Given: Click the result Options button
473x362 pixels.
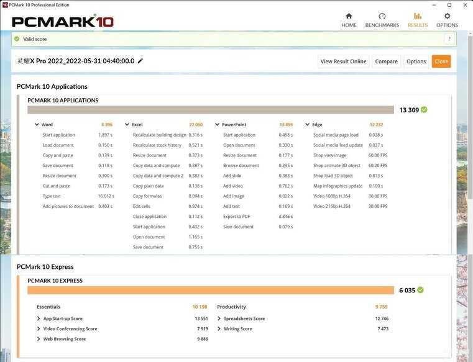Looking at the screenshot, I should click(x=416, y=61).
